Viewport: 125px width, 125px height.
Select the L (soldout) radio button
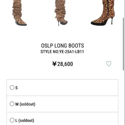click(x=12, y=120)
